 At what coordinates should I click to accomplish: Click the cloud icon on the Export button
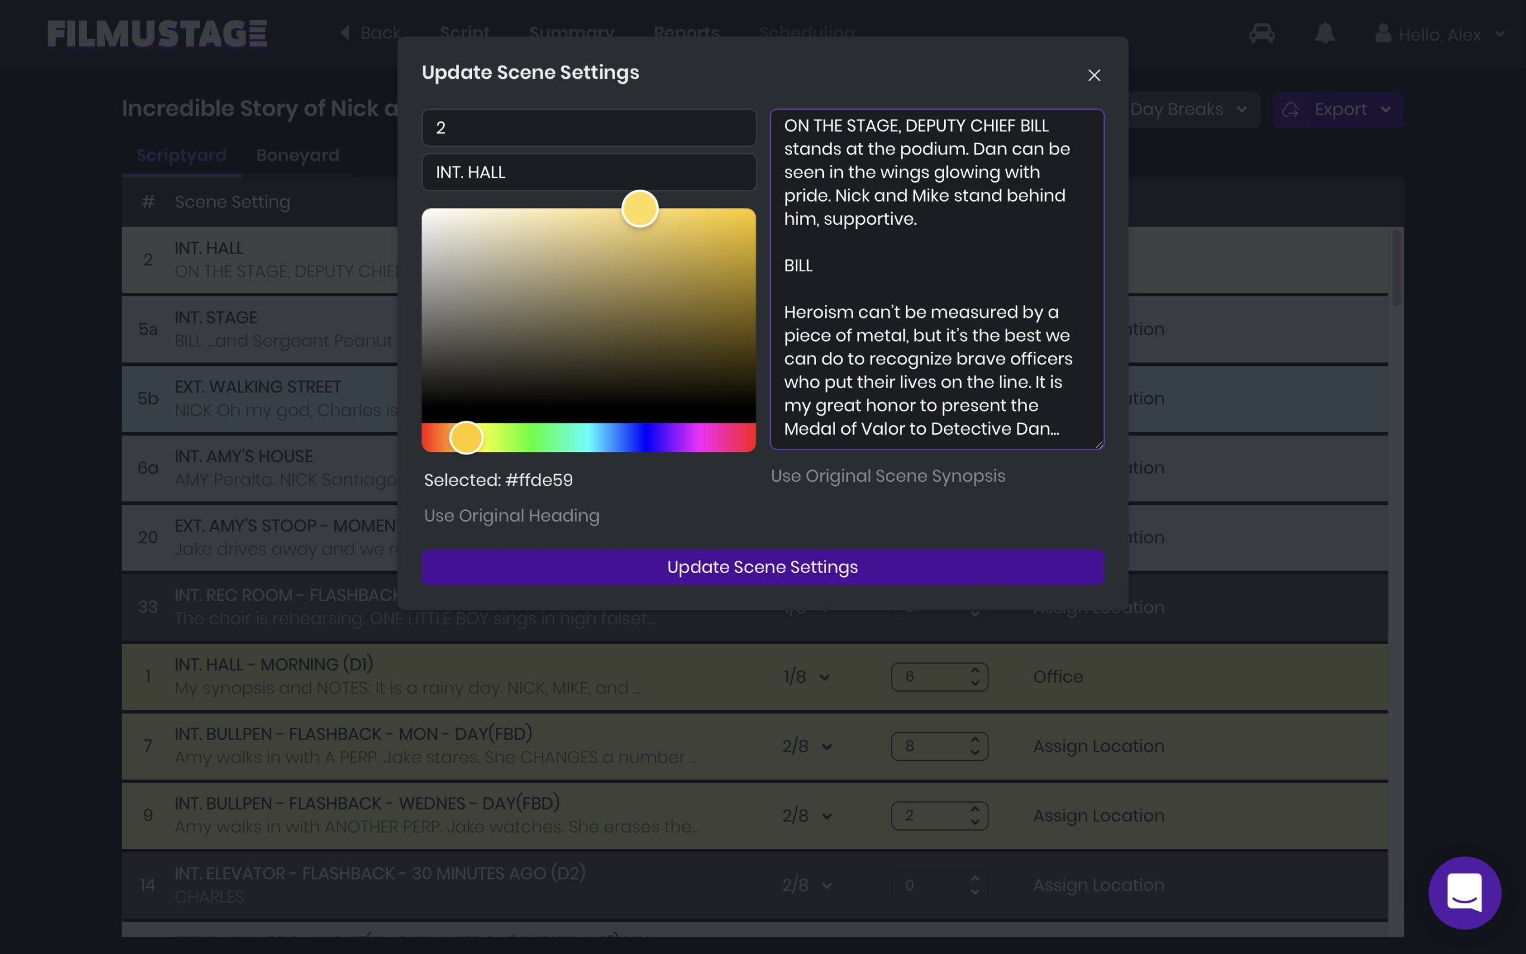coord(1291,109)
